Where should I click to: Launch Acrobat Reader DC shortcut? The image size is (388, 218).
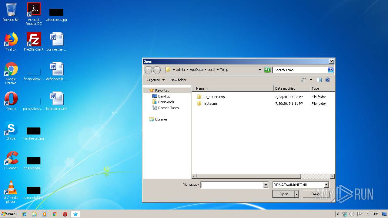(x=34, y=14)
